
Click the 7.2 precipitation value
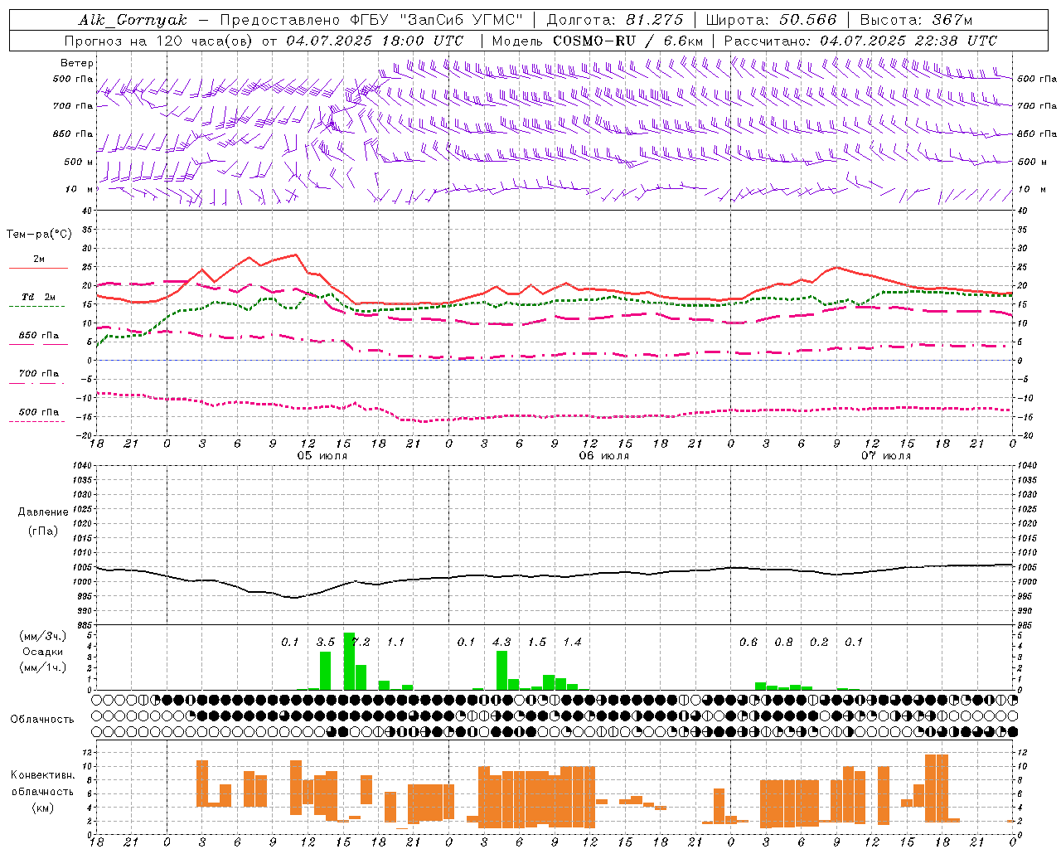(361, 642)
